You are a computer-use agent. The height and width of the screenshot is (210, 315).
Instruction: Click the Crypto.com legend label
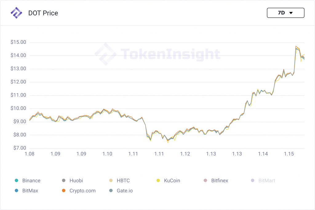point(82,191)
